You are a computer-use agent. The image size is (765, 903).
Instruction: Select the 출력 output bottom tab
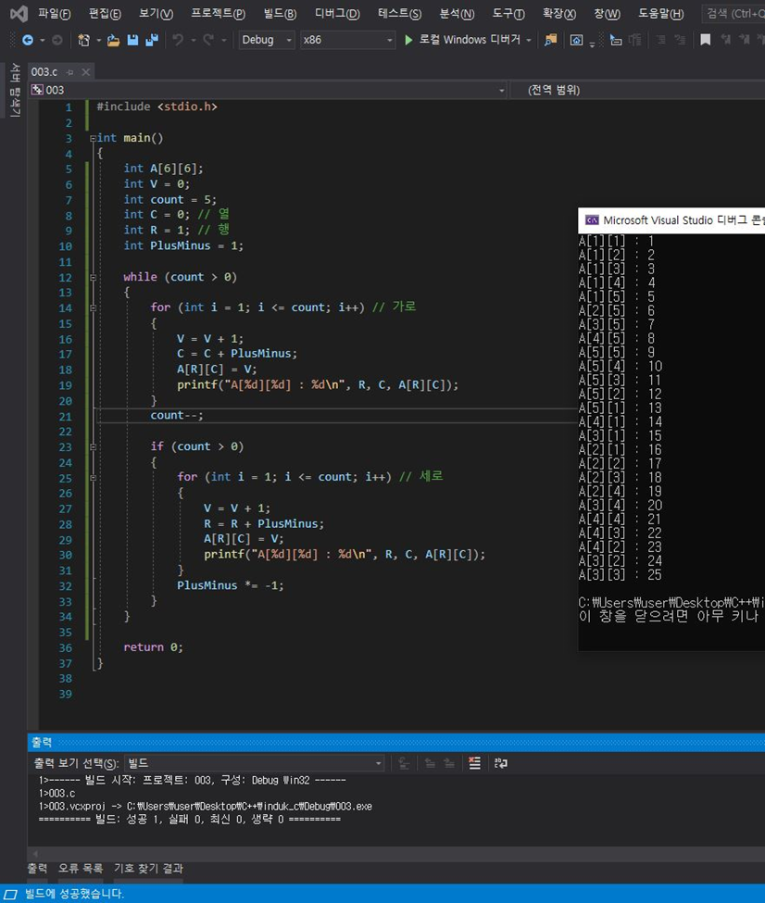tap(37, 868)
